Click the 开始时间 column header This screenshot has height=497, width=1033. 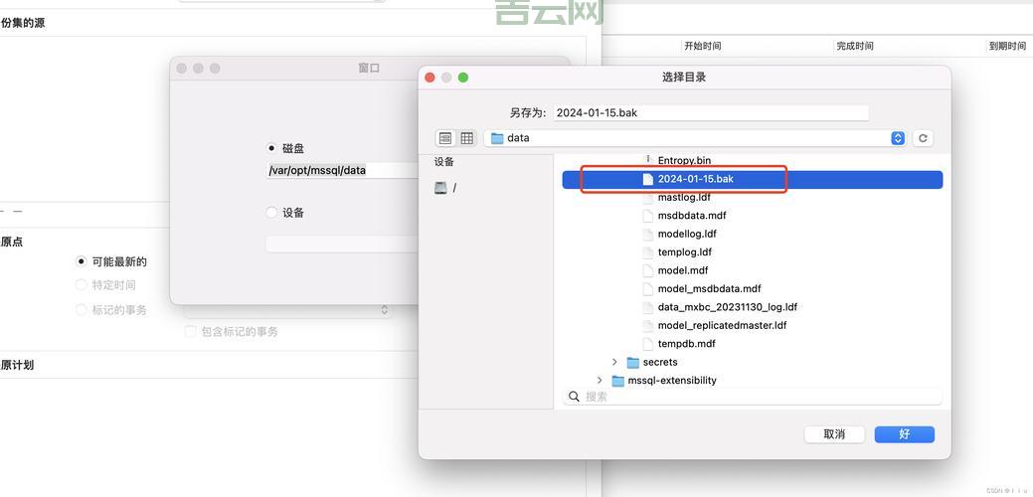click(702, 46)
